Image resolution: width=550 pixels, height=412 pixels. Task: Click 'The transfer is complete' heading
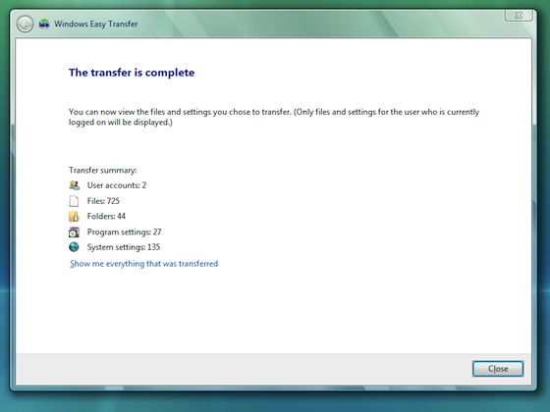[132, 73]
